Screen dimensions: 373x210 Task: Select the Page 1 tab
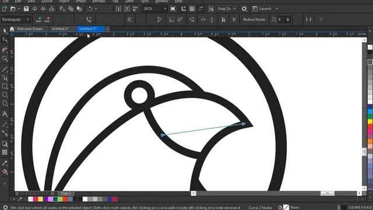(x=65, y=193)
